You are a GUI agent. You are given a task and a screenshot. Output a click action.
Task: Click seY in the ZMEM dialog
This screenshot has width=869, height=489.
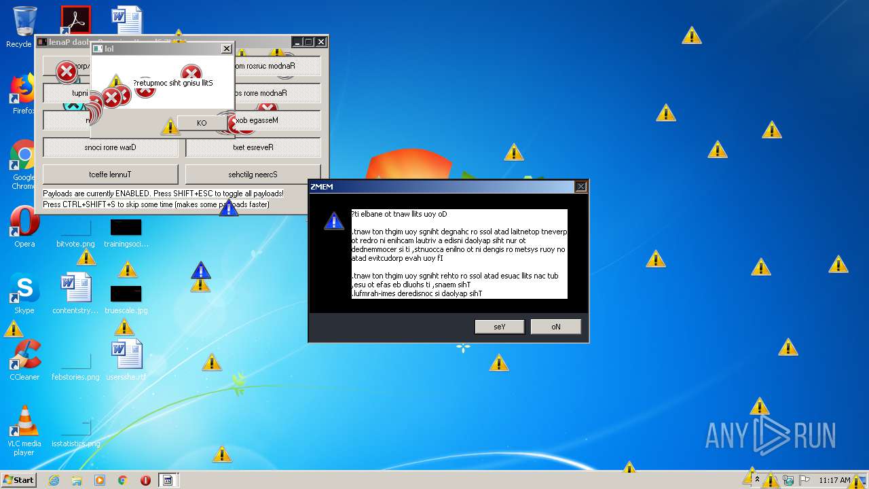[x=500, y=327]
